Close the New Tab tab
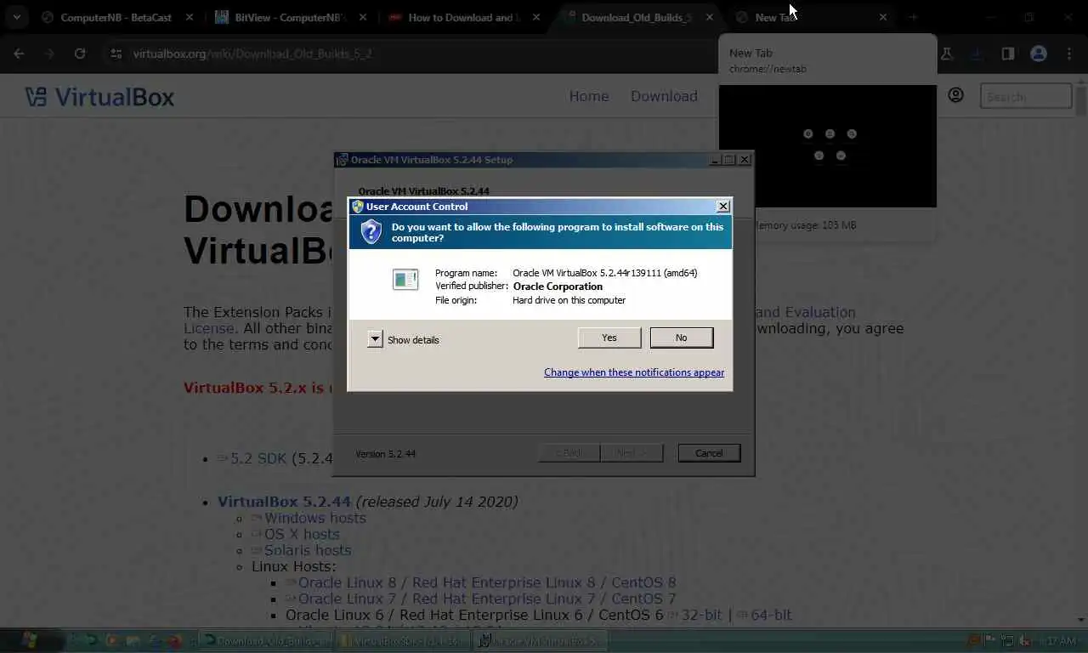The height and width of the screenshot is (653, 1088). point(883,17)
